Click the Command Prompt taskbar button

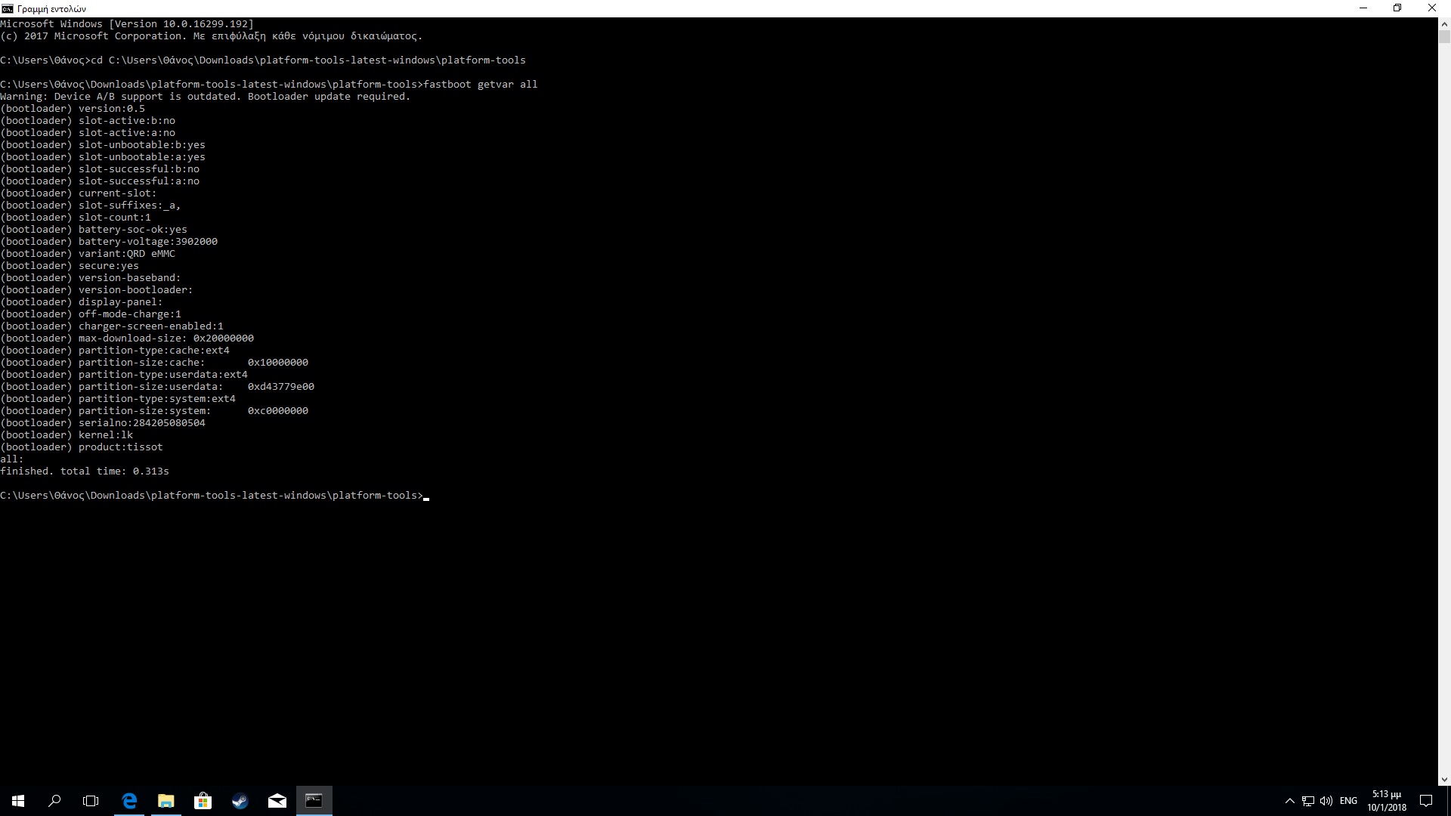[314, 801]
